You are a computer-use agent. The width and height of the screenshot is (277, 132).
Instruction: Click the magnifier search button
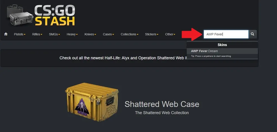pos(253,34)
